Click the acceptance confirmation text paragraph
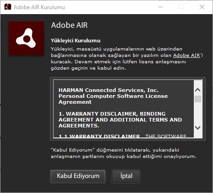 coord(123,153)
